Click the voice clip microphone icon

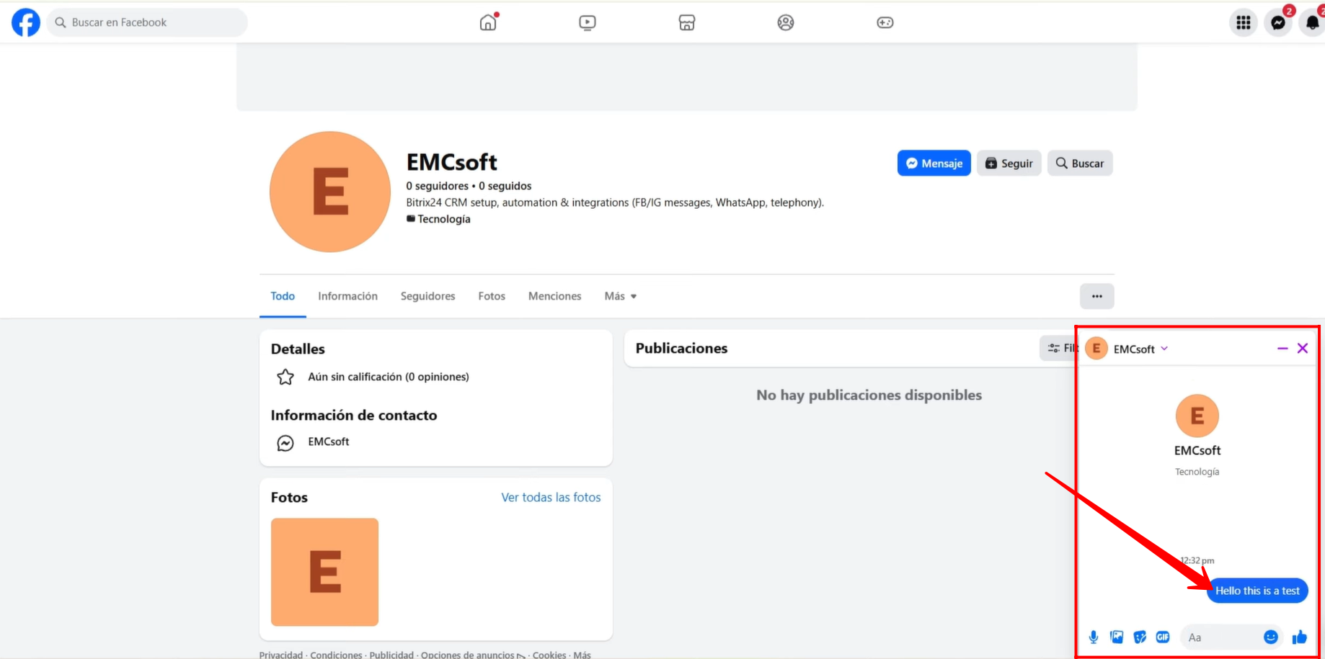[1094, 637]
